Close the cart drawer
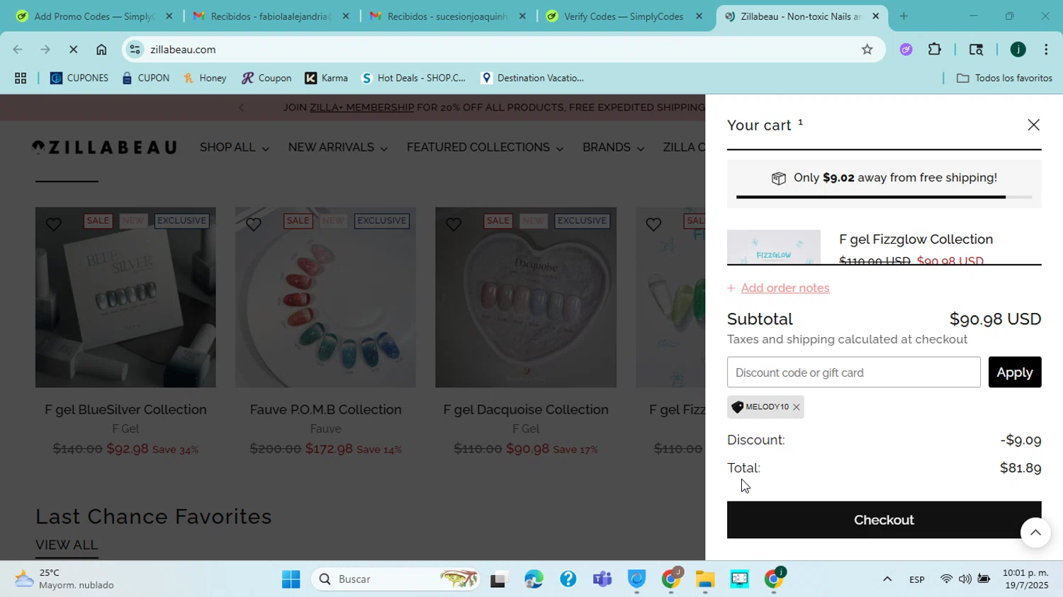Image resolution: width=1063 pixels, height=597 pixels. coord(1033,125)
